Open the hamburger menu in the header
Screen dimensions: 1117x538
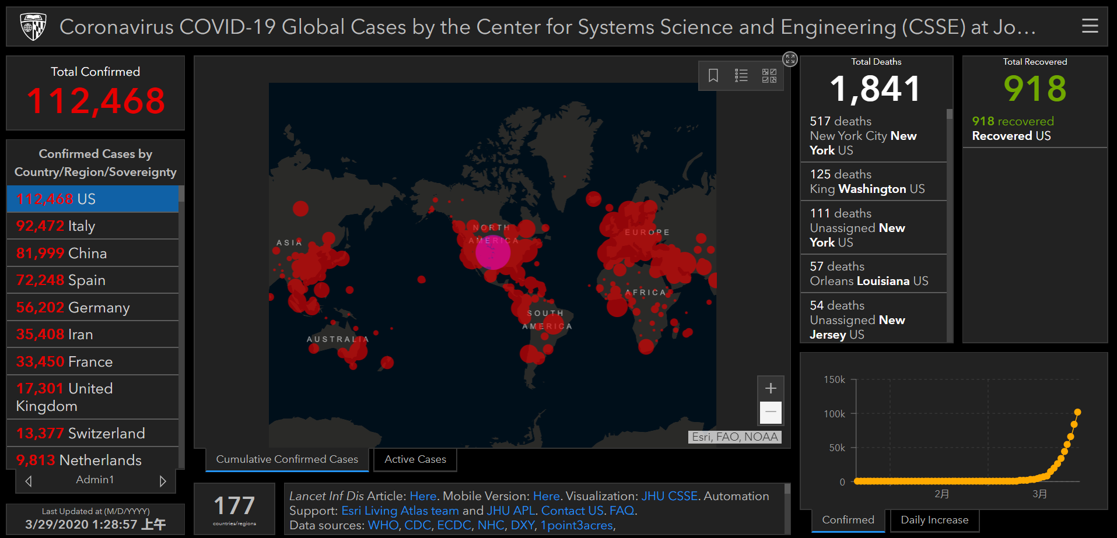(1090, 26)
